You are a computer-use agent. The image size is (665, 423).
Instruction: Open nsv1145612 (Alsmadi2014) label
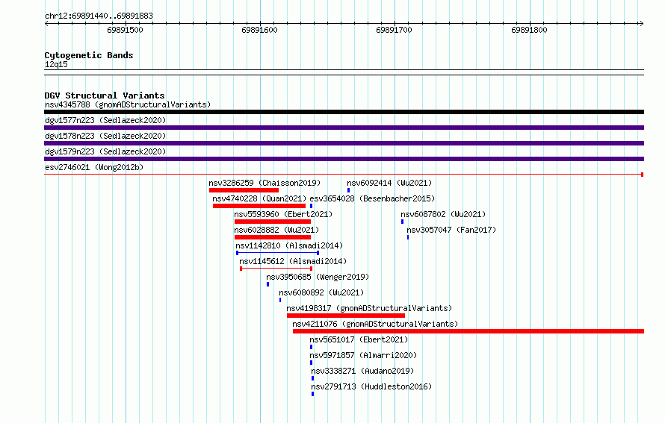click(x=293, y=261)
